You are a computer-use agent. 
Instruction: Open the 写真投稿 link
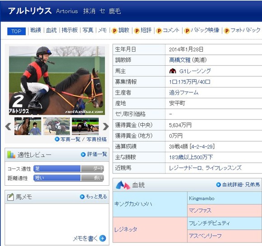(x=96, y=139)
